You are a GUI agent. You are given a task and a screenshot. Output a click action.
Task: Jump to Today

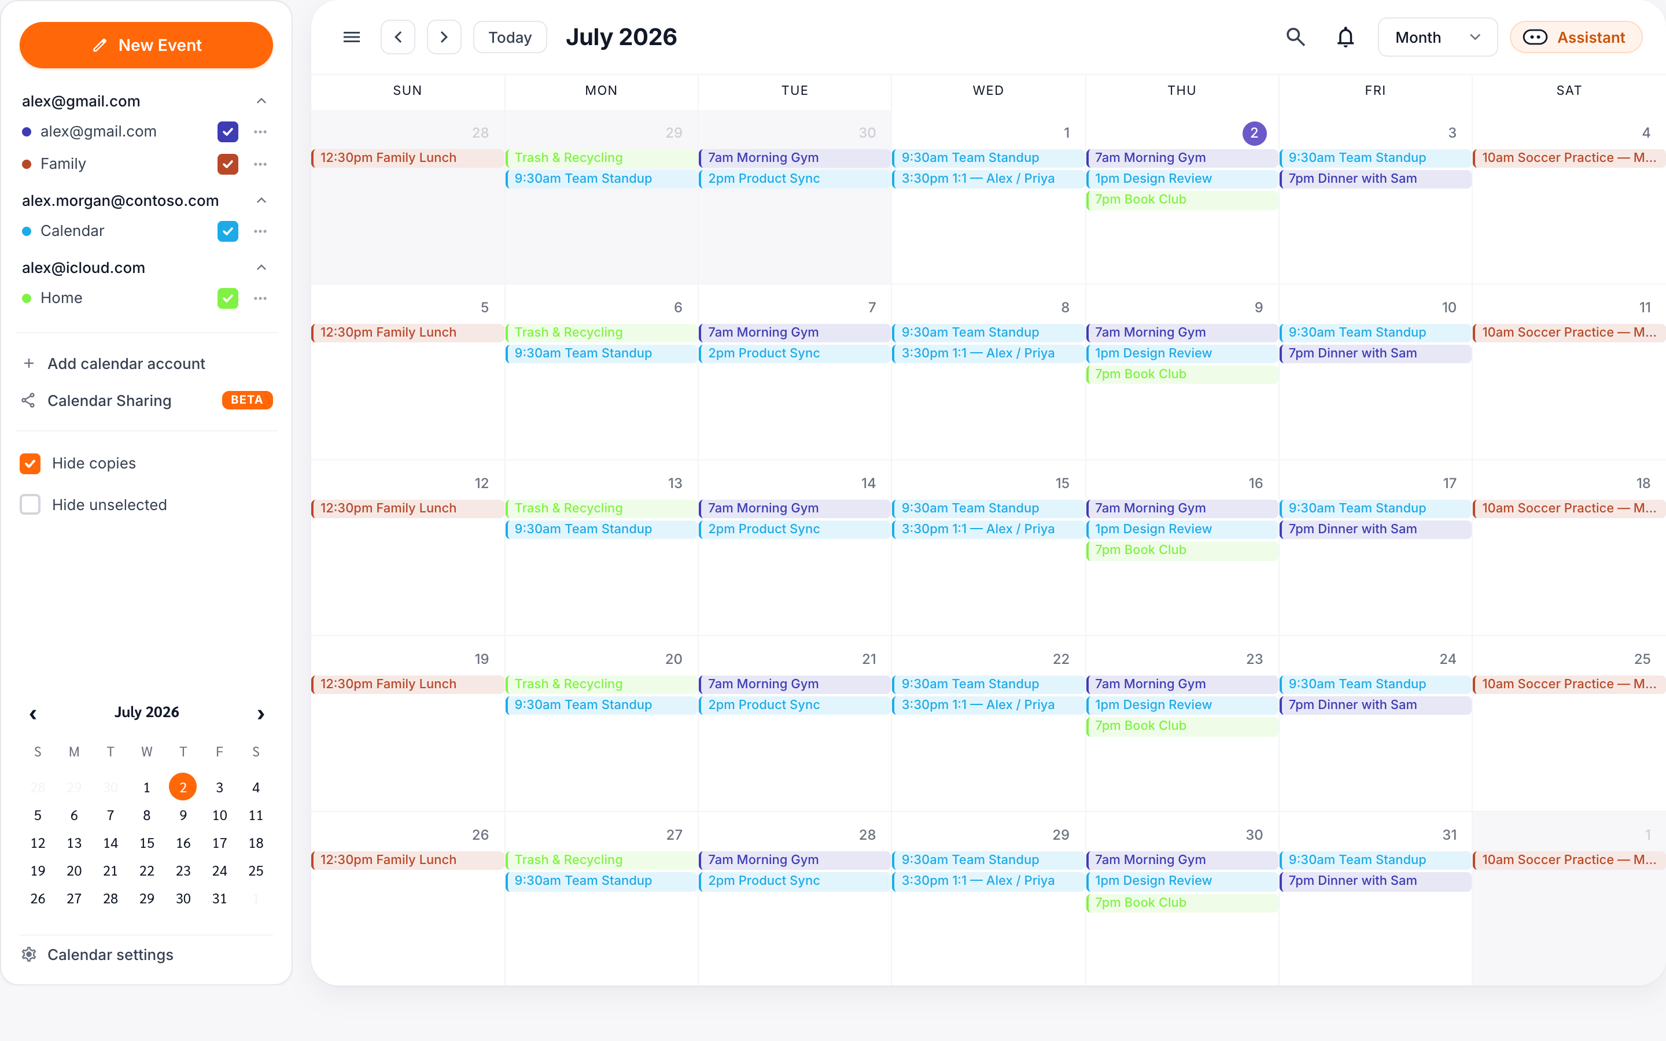point(510,37)
